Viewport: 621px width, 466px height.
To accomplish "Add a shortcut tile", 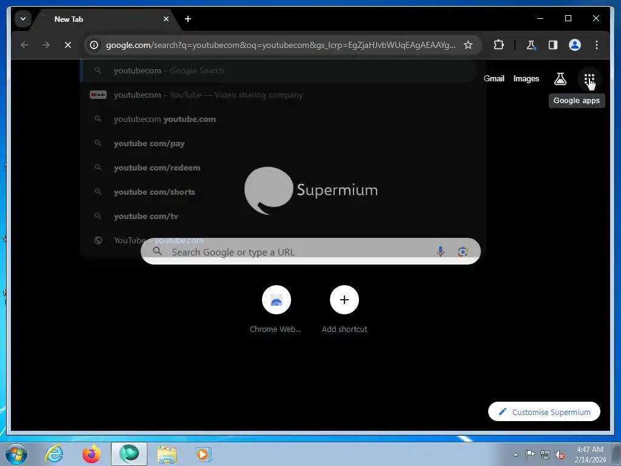I will click(344, 310).
